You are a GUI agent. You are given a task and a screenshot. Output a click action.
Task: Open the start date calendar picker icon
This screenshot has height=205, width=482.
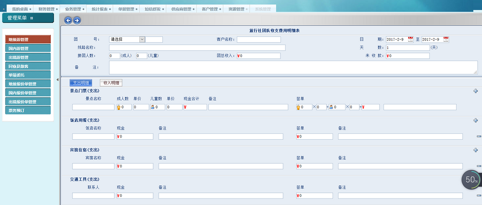tap(411, 39)
